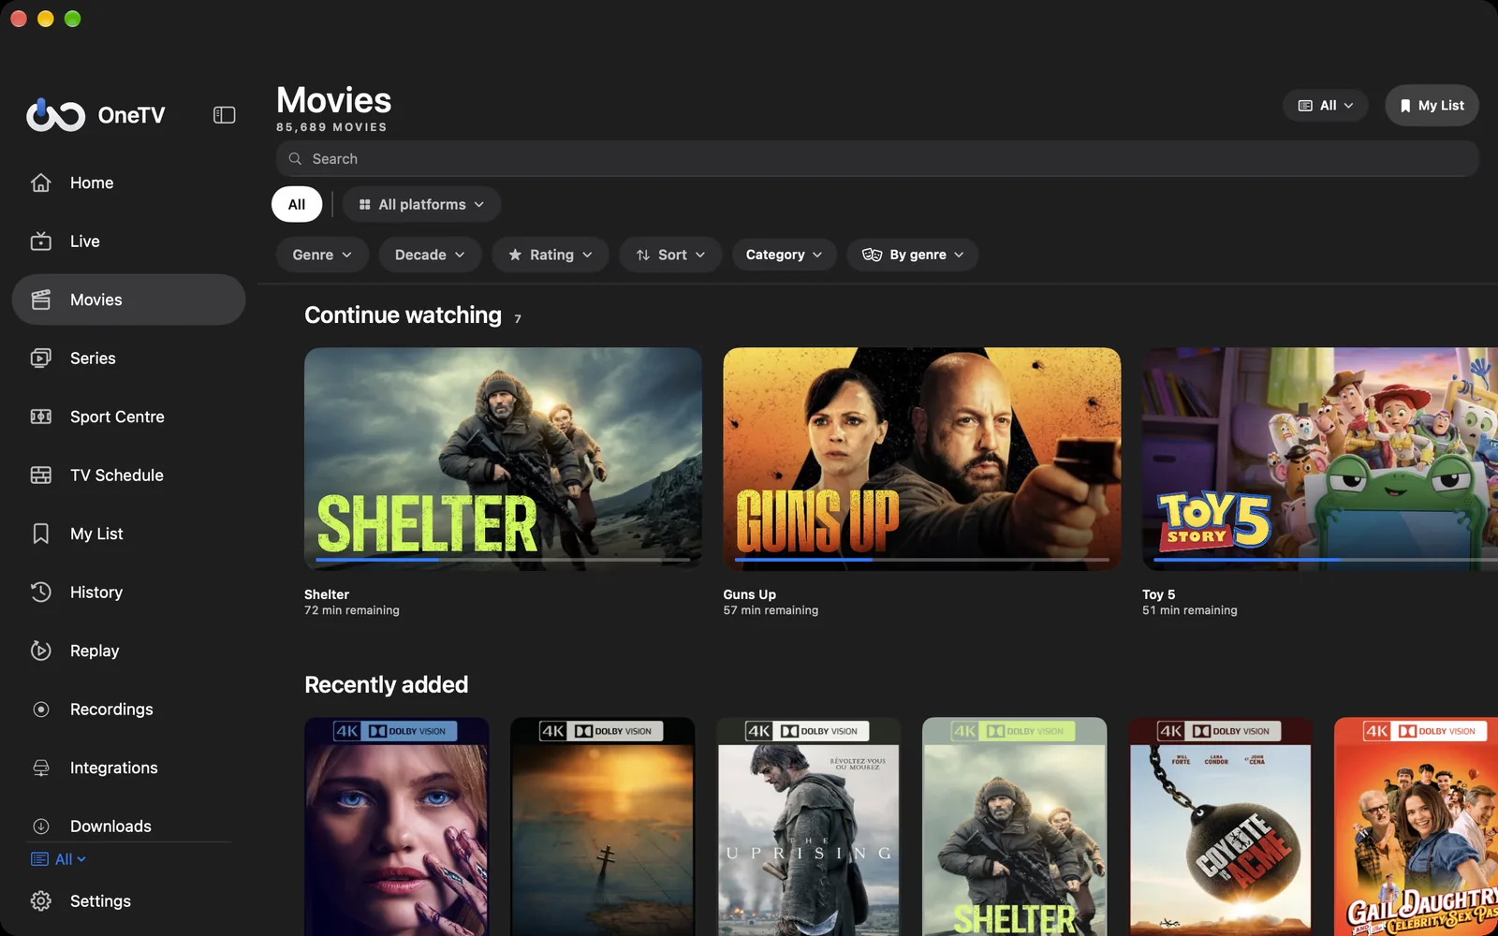This screenshot has height=936, width=1498.
Task: Click Shelter progress bar
Action: coord(503,560)
